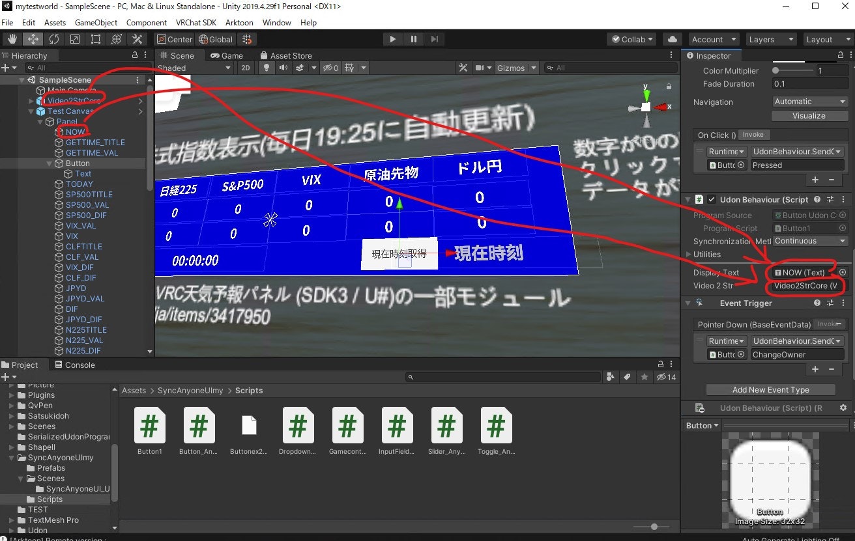Open the Arktoon menu
Screen dimensions: 855x541
239,22
